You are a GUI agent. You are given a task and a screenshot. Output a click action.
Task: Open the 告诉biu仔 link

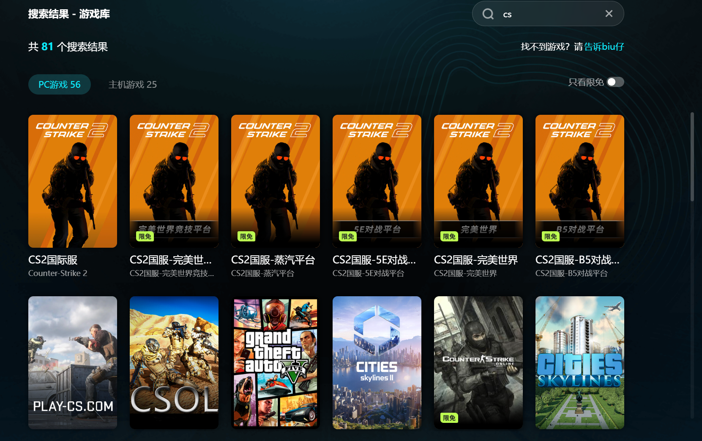604,46
